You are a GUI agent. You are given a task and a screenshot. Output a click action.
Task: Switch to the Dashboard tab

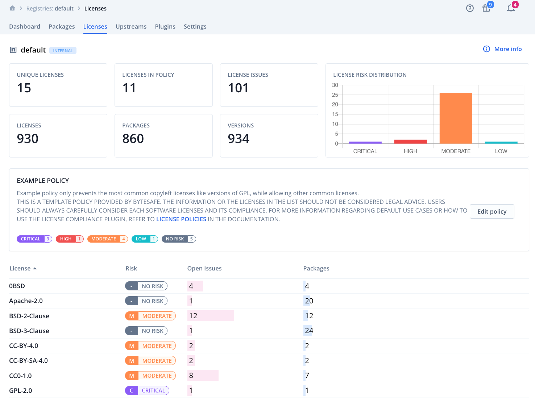click(24, 26)
